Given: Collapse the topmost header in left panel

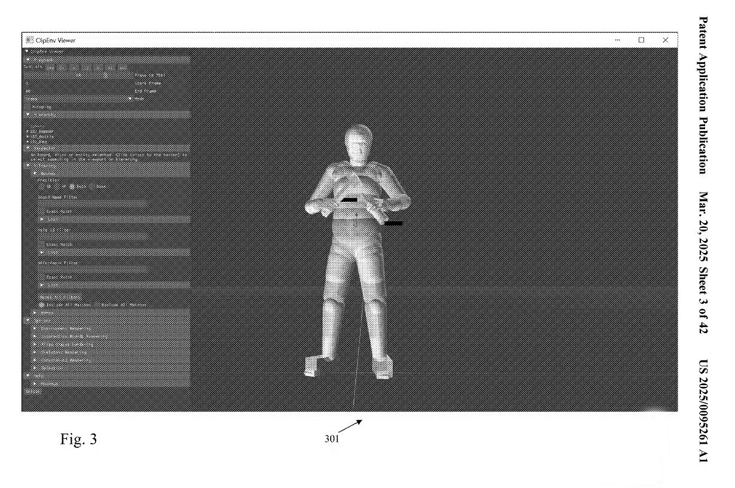Looking at the screenshot, I should [27, 51].
